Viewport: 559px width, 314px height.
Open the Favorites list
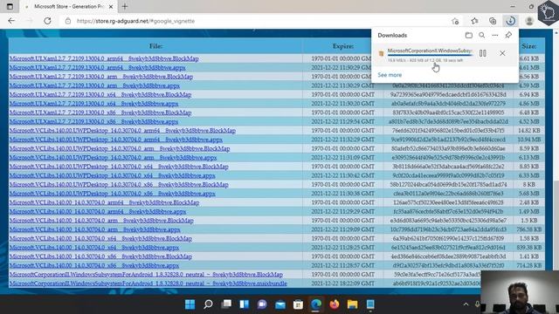point(474,21)
